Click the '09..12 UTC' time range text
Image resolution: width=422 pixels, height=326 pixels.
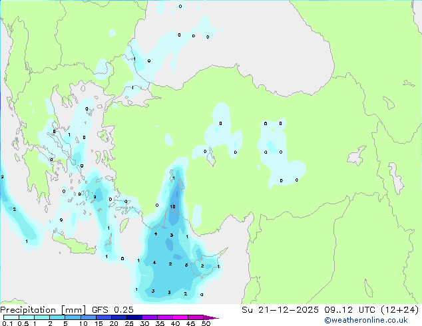pyautogui.click(x=349, y=310)
